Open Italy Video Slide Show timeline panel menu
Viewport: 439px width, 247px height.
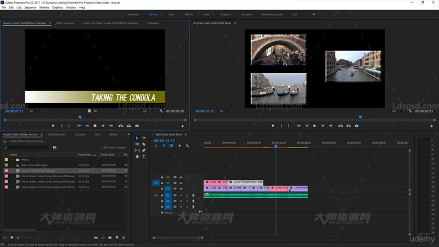(x=185, y=134)
